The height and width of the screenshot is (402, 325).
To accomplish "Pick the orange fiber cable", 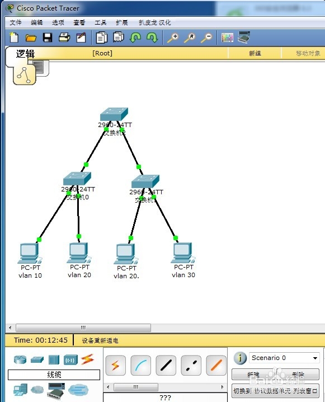I will pyautogui.click(x=216, y=366).
